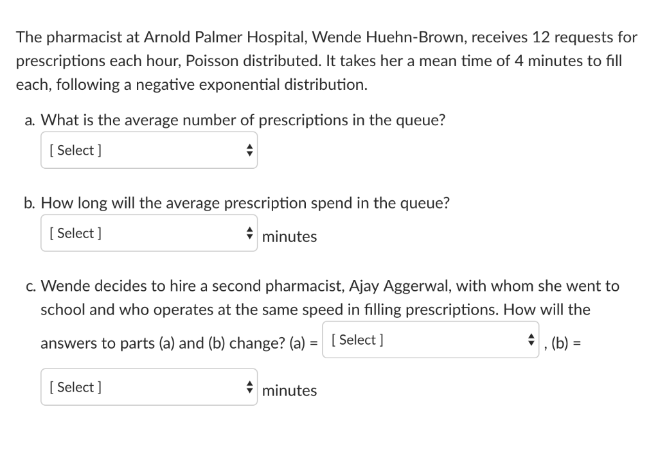Click the word minutes beside part (b) dropdown

(290, 236)
